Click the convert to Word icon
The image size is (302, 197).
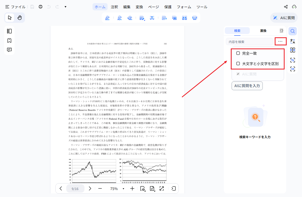point(174,18)
